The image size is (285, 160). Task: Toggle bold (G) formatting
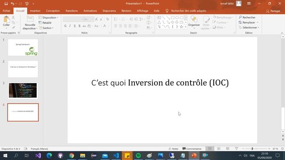tap(65, 26)
